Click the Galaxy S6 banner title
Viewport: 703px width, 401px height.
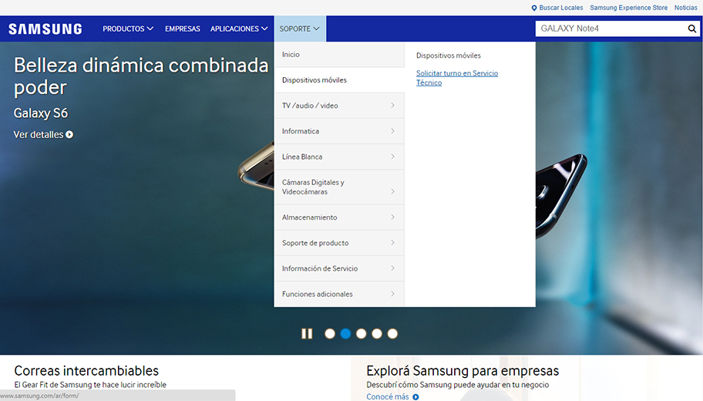(41, 113)
